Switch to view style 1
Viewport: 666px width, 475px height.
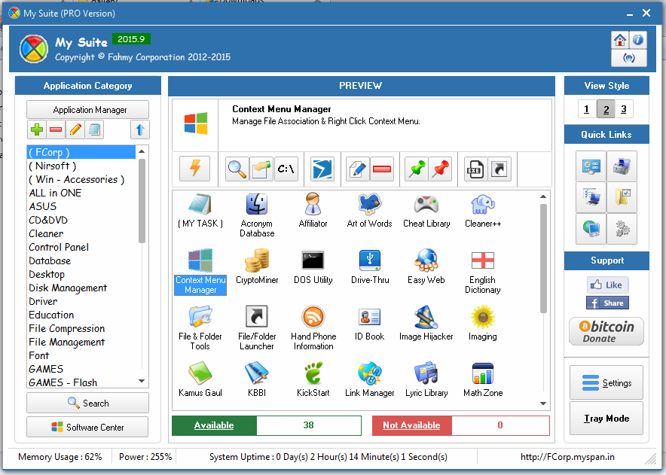click(x=587, y=110)
